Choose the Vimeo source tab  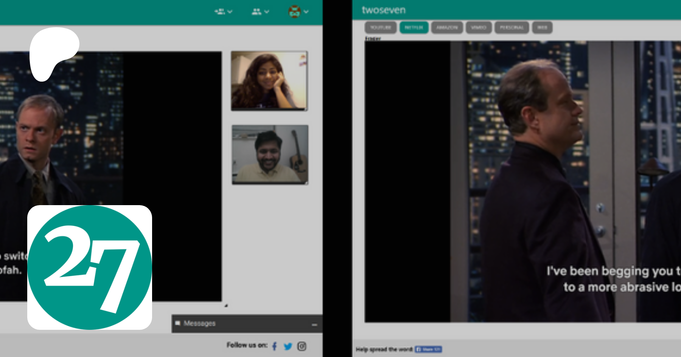coord(479,28)
